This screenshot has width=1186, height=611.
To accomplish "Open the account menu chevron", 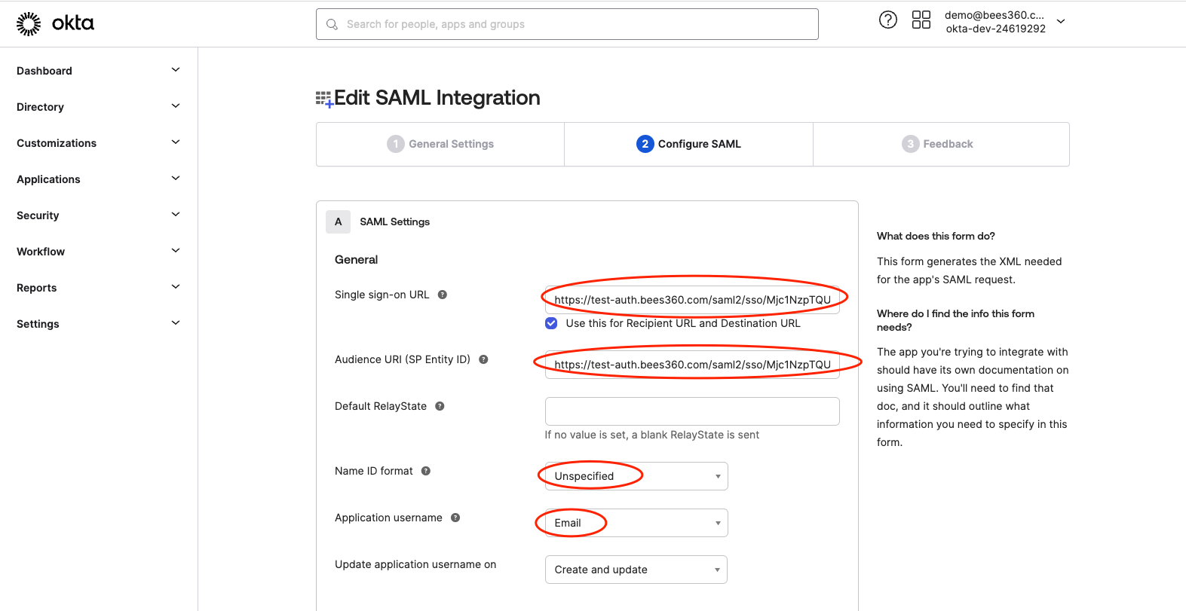I will pyautogui.click(x=1061, y=22).
